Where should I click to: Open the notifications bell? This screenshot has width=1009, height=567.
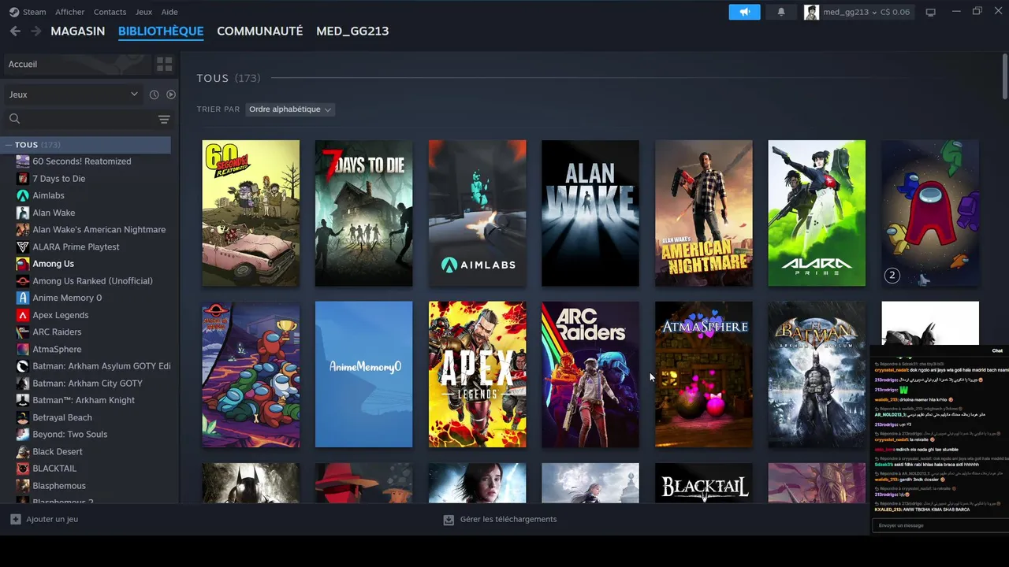tap(781, 12)
